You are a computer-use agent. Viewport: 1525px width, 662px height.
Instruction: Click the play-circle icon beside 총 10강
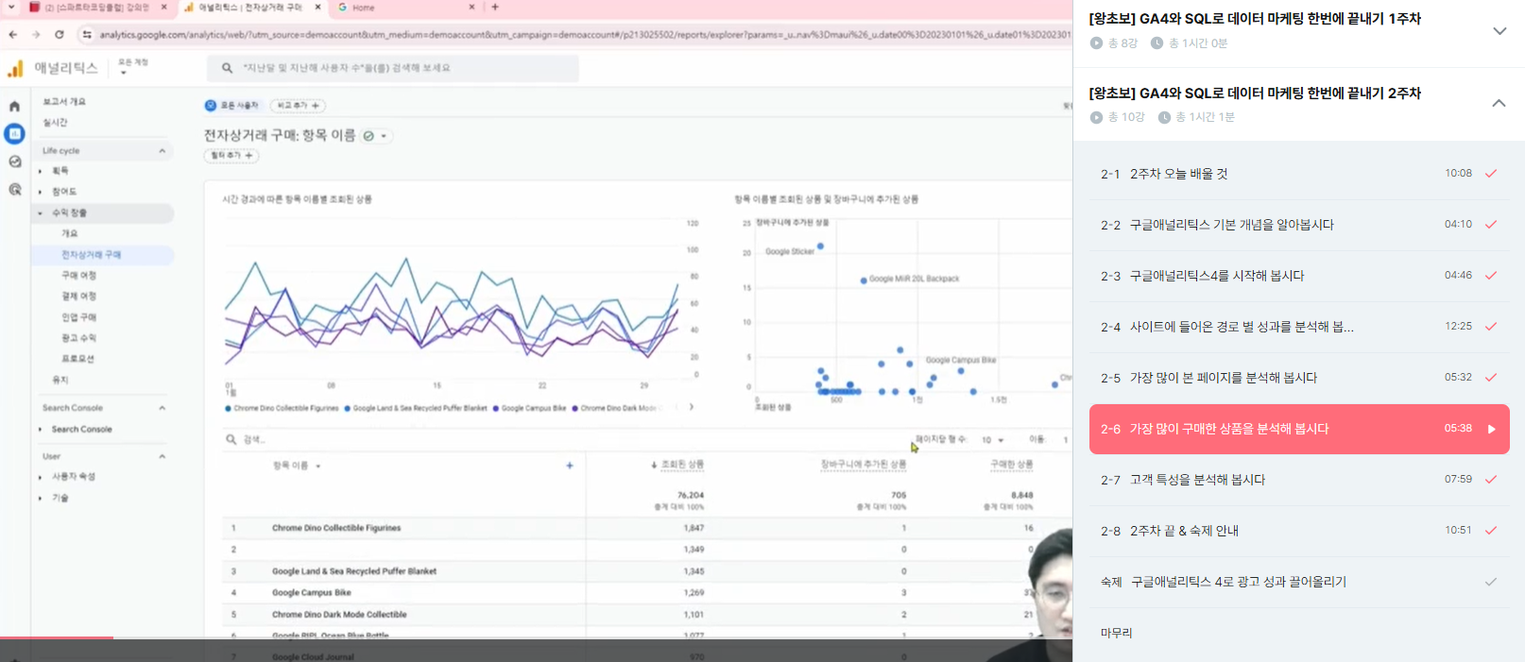(x=1096, y=117)
